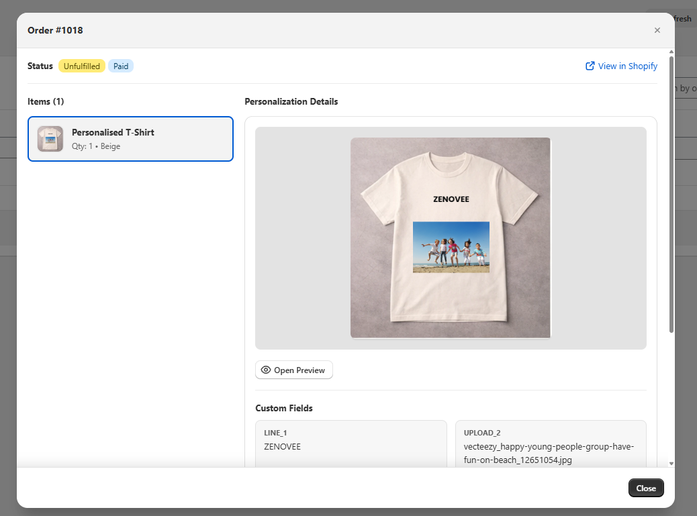Image resolution: width=697 pixels, height=516 pixels.
Task: Select the Personalised T-Shirt item card
Action: coord(130,139)
